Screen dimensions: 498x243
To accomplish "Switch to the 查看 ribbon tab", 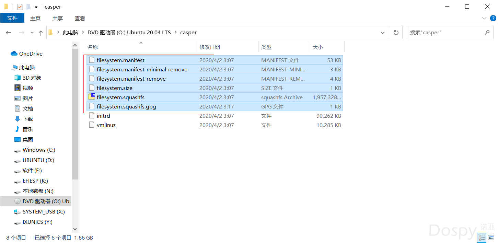I will tap(80, 18).
